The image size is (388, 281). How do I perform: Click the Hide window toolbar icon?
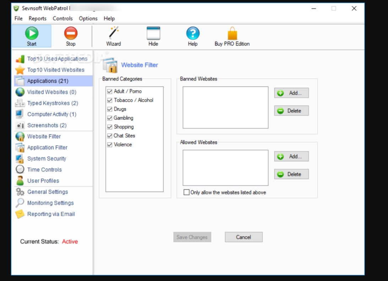point(153,33)
